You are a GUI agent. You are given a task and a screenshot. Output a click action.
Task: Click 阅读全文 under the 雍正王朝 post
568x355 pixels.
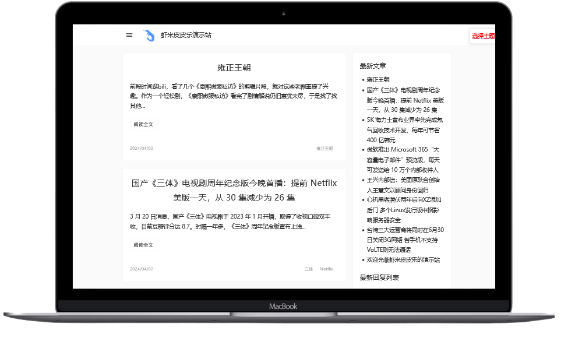[143, 124]
